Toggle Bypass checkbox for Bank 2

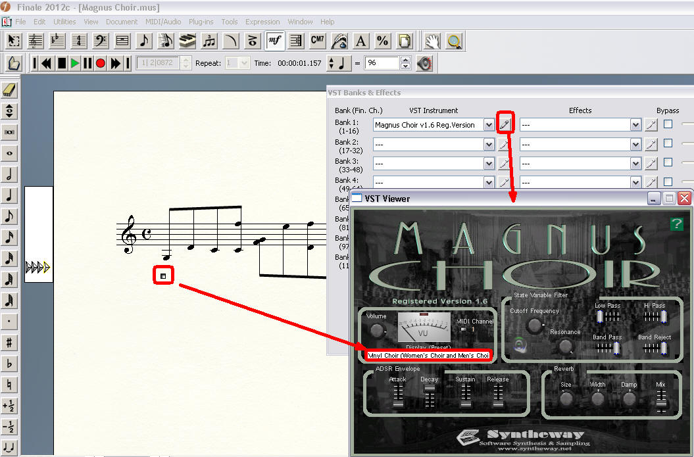click(x=668, y=143)
